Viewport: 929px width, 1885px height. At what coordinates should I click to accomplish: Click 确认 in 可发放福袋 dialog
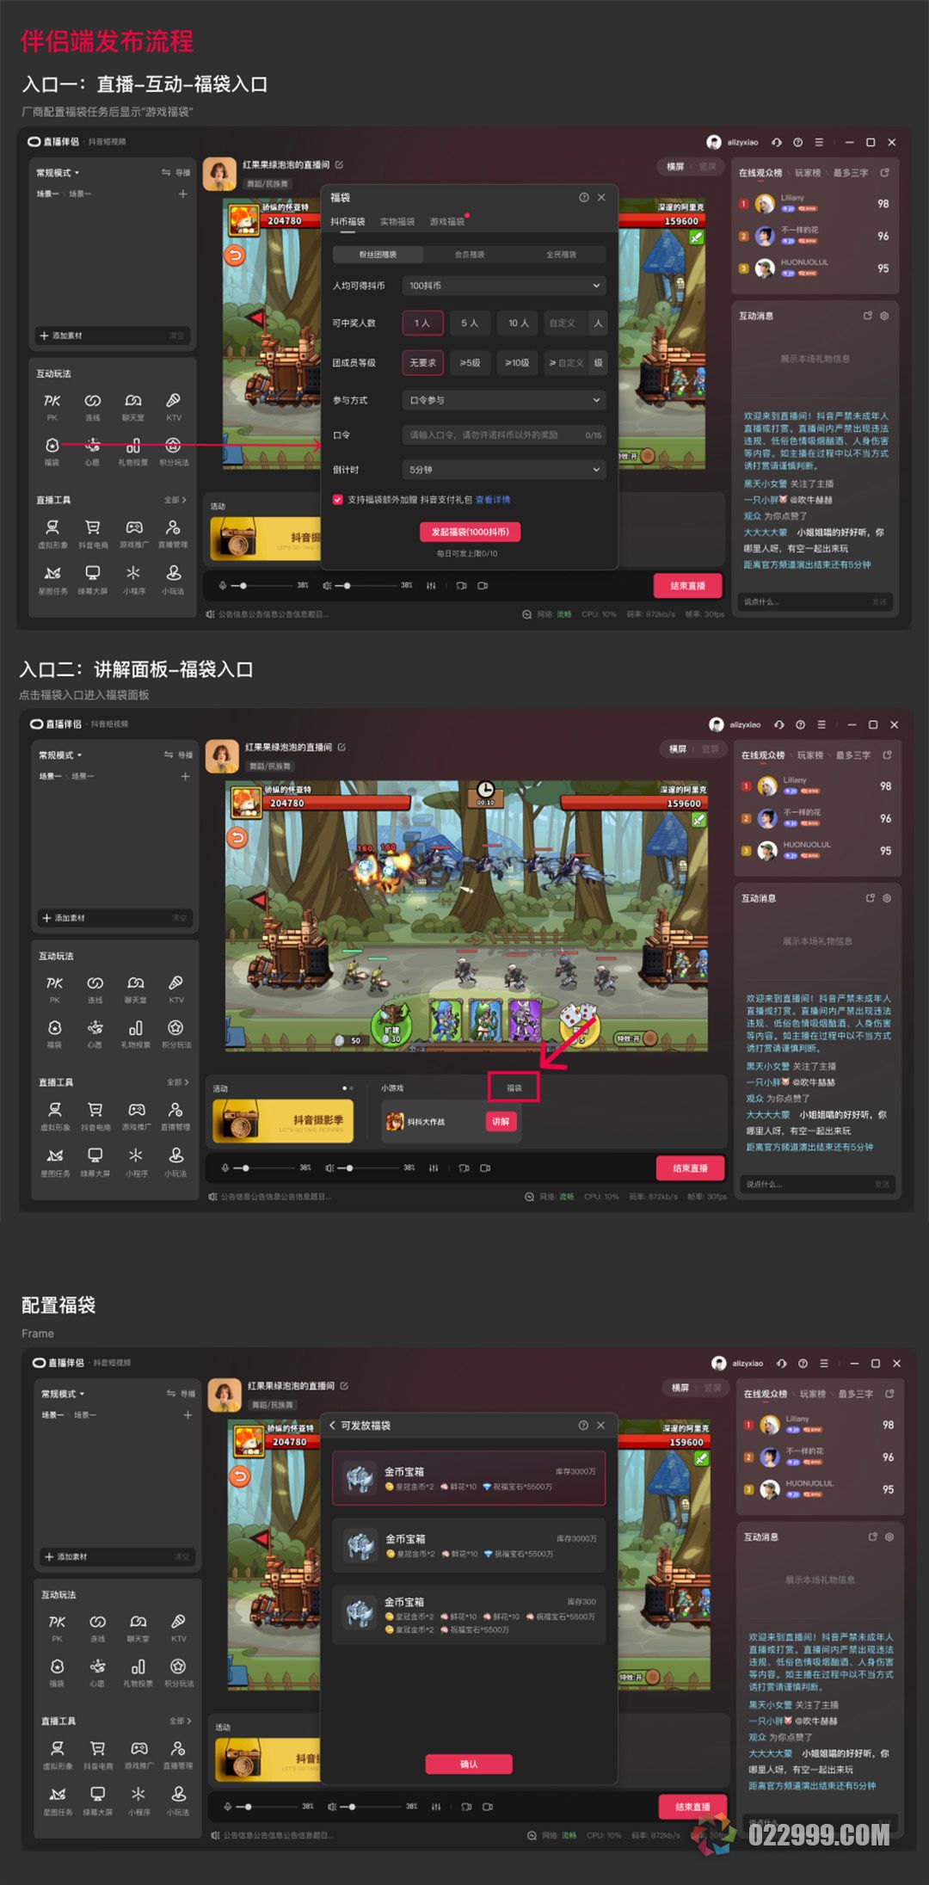pos(469,1765)
